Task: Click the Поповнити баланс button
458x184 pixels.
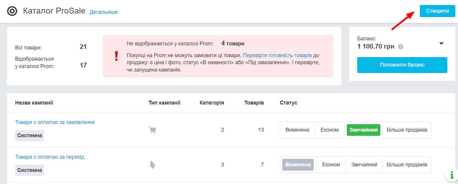Action: coord(402,65)
